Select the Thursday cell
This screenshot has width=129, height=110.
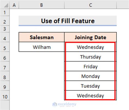[x=90, y=57]
